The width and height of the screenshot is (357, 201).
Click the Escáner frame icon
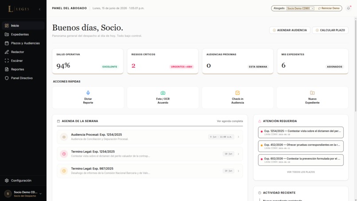coord(7,61)
